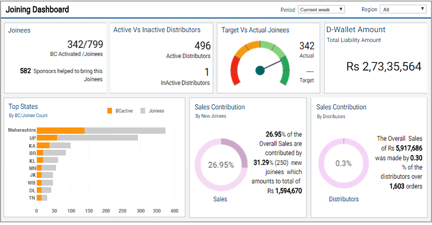Click the dark green segment of the gauge
The image size is (432, 225).
click(x=285, y=71)
